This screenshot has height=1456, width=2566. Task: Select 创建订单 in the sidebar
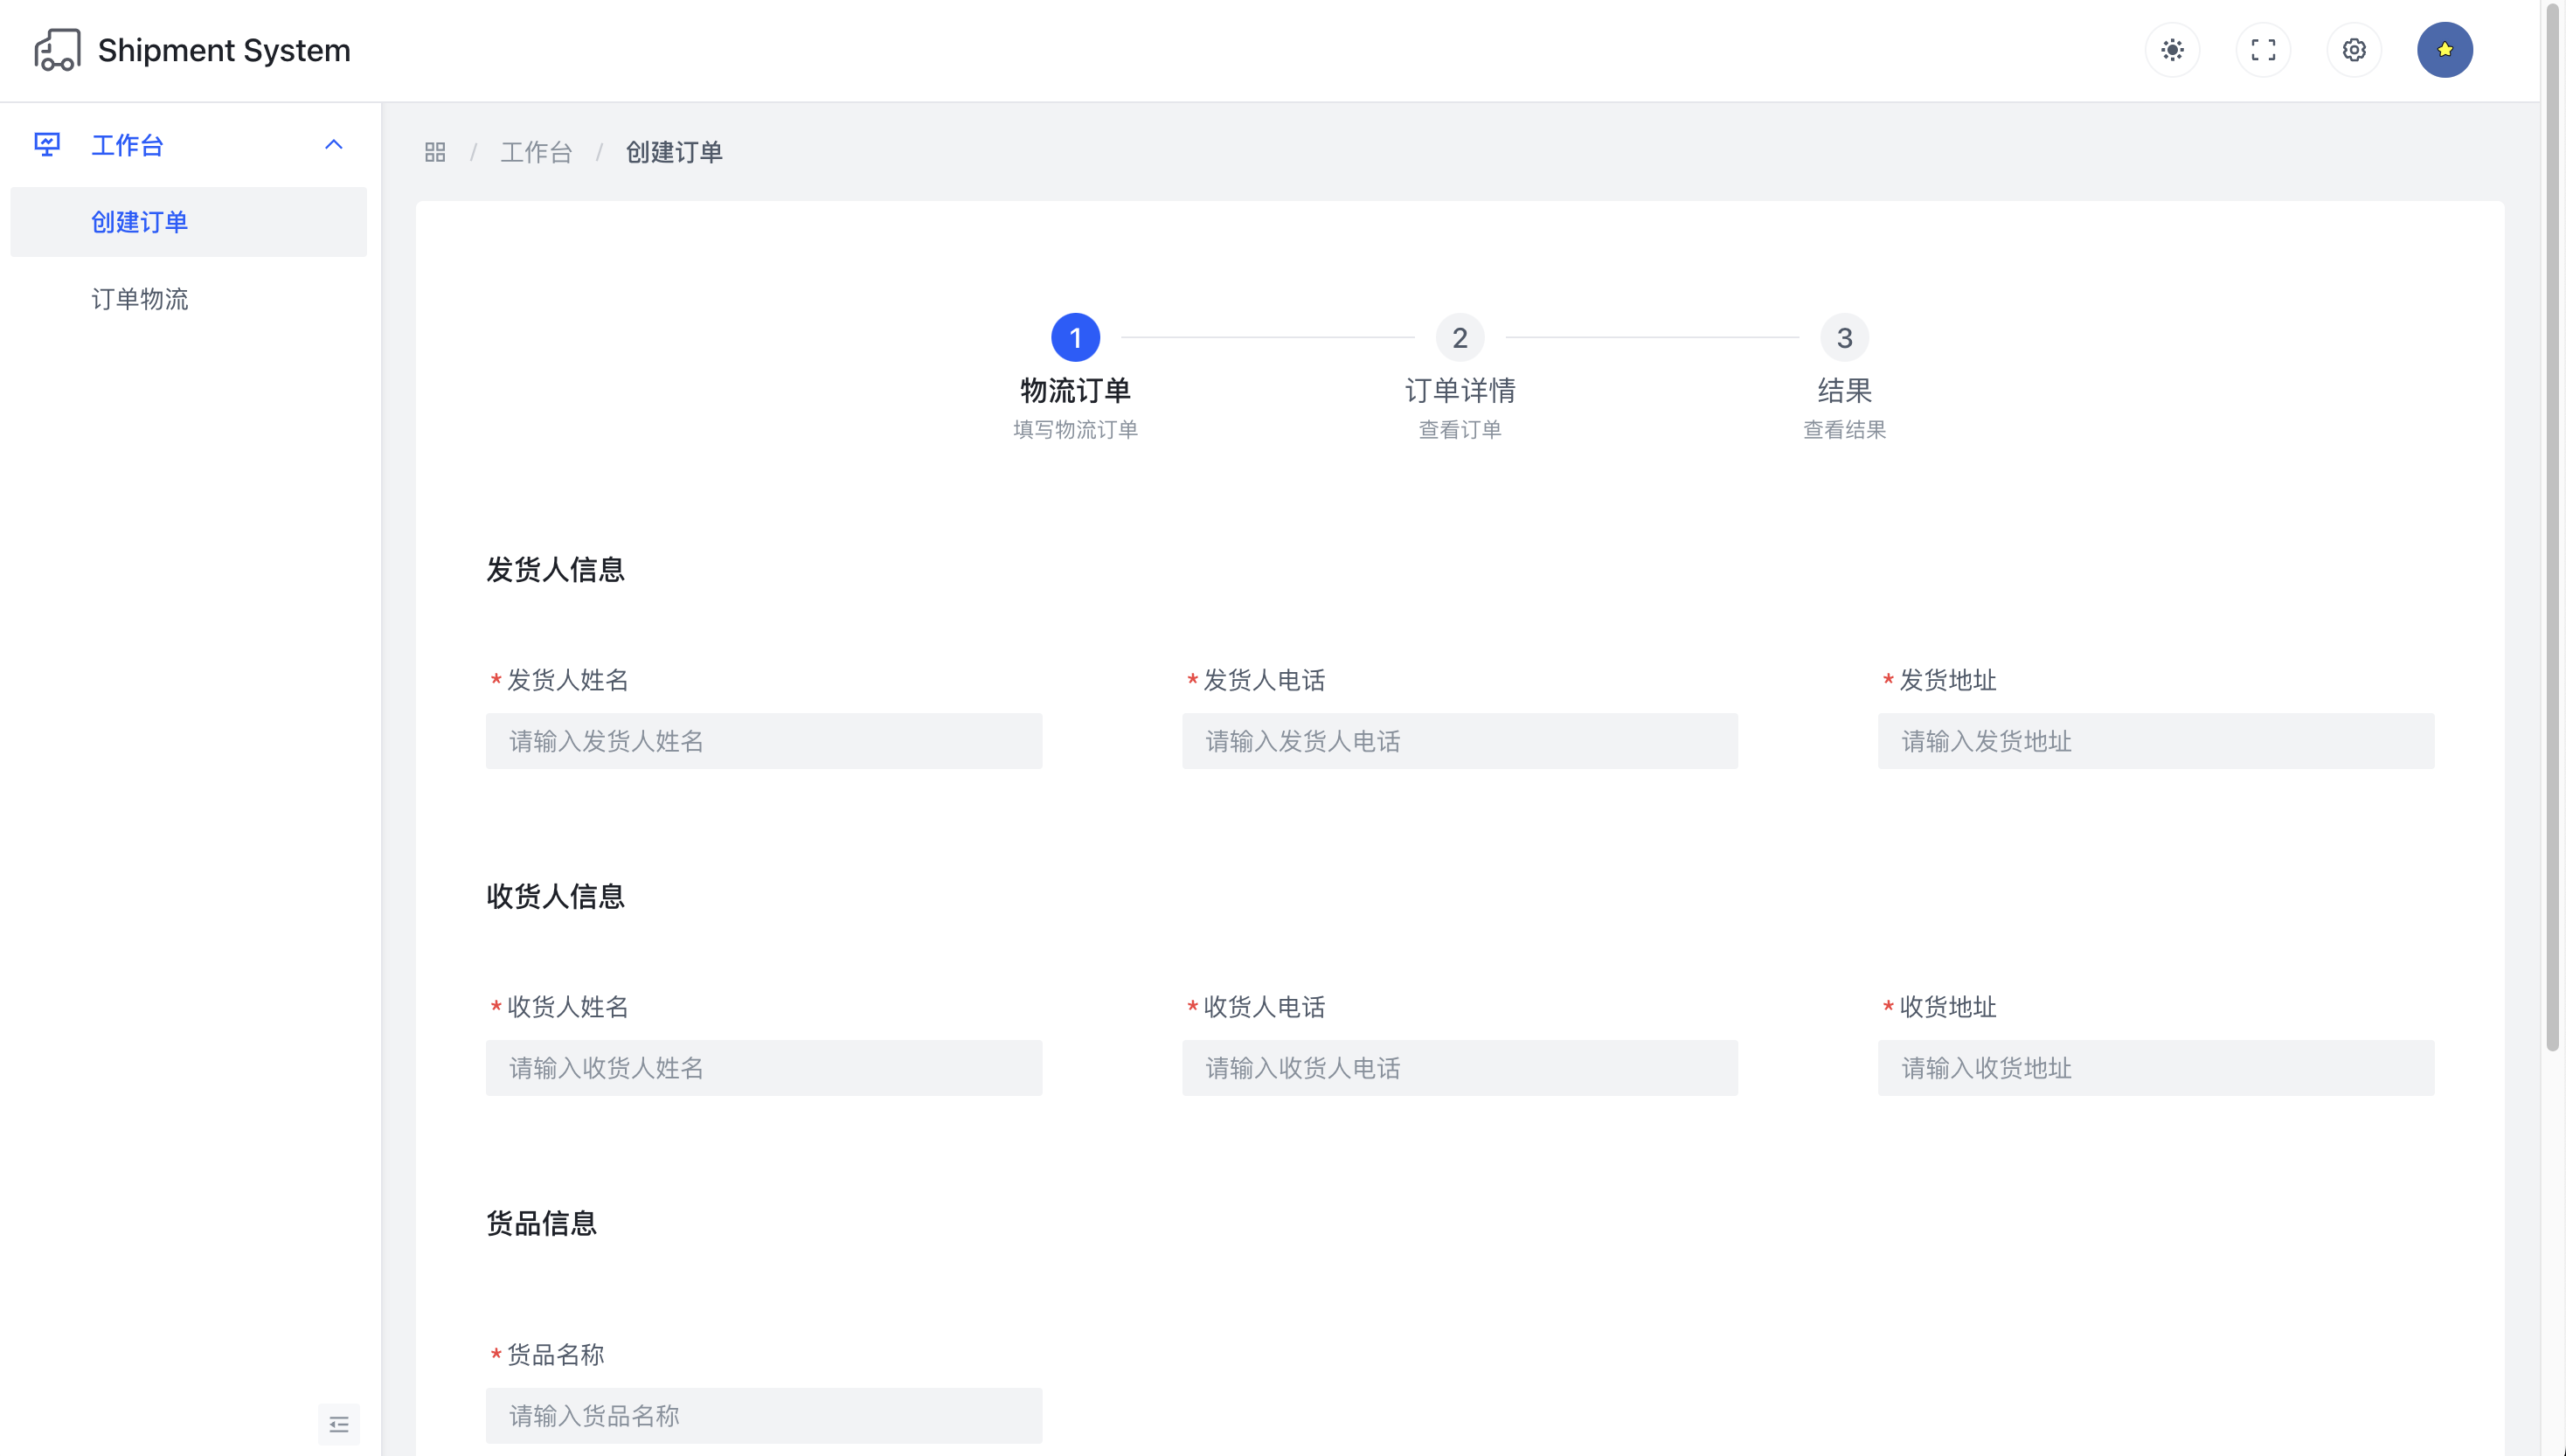[x=140, y=222]
